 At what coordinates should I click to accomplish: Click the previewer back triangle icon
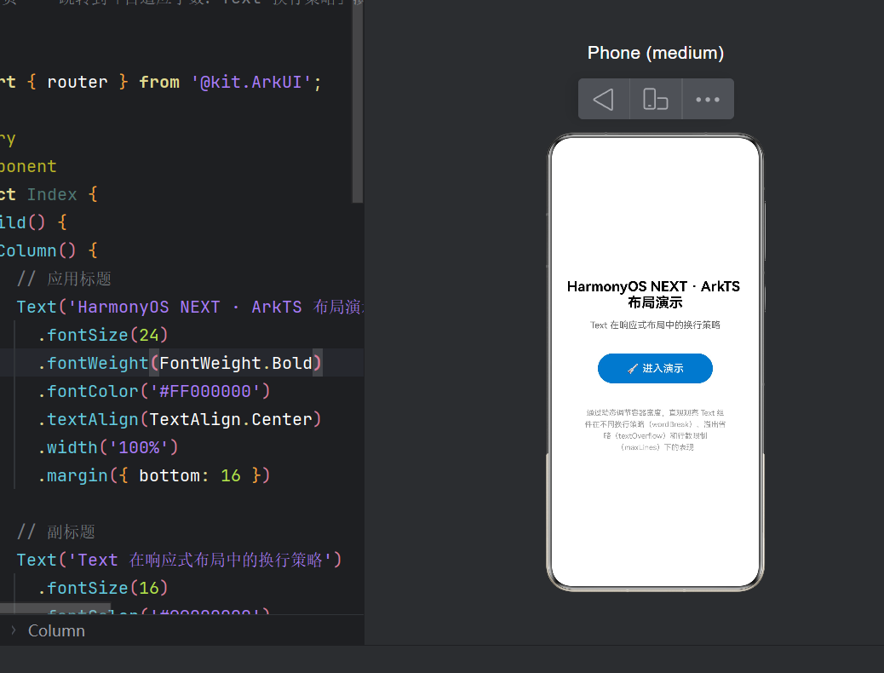point(603,100)
